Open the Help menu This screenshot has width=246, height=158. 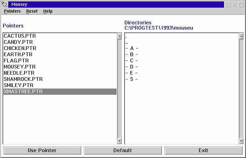pos(48,11)
